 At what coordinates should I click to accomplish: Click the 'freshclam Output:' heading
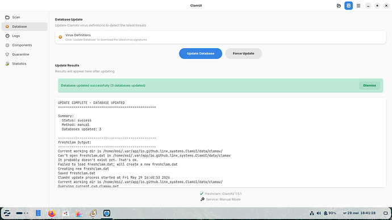pyautogui.click(x=75, y=142)
